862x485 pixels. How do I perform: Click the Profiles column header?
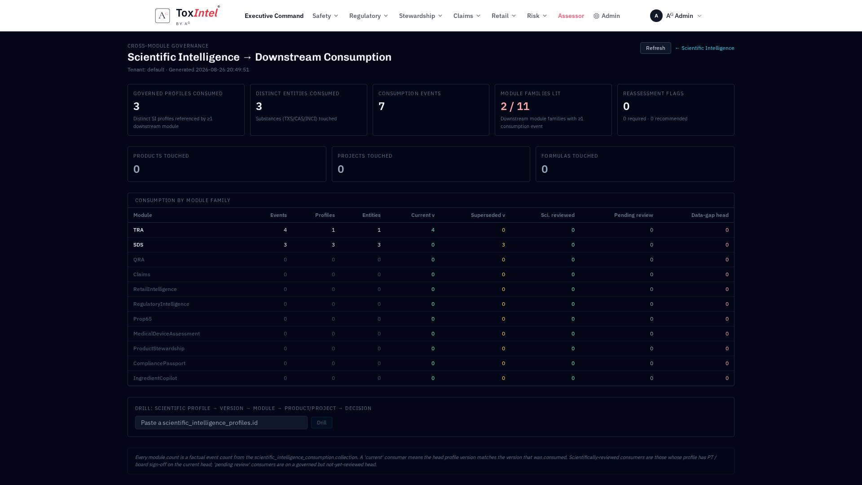coord(325,215)
